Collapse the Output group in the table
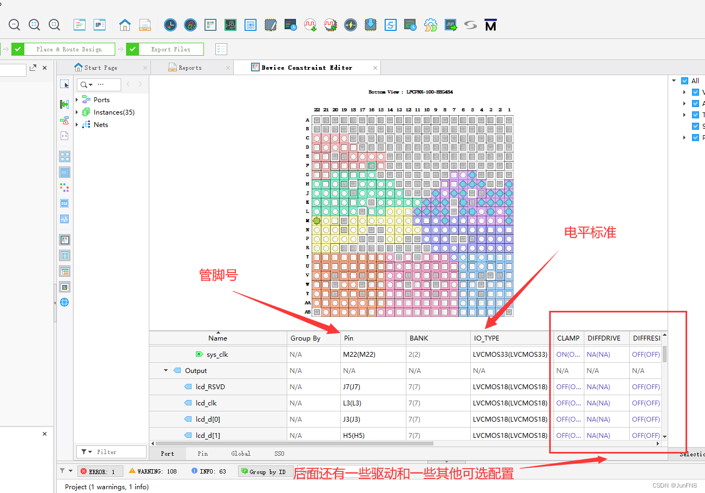 [166, 370]
